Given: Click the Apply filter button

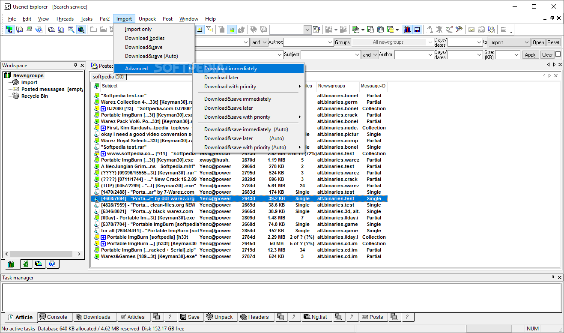Looking at the screenshot, I should point(531,54).
